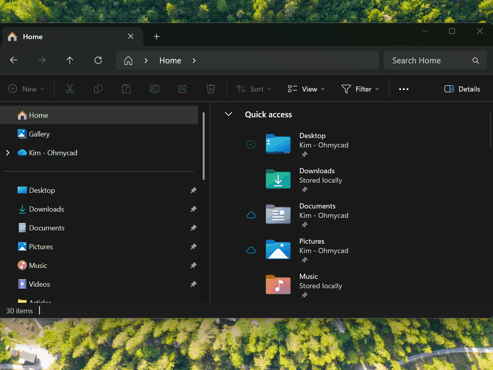This screenshot has height=370, width=493.
Task: Open the New dropdown menu
Action: (26, 89)
